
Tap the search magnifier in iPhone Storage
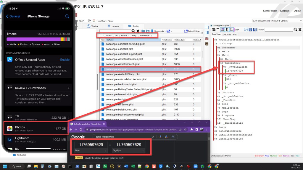coord(67,16)
